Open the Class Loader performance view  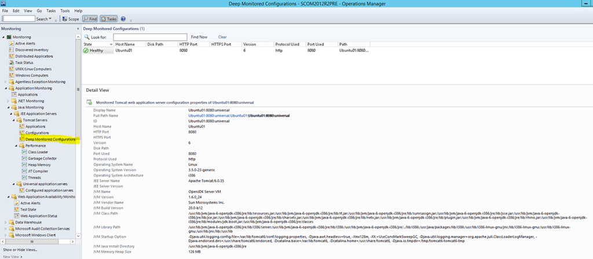tap(38, 152)
